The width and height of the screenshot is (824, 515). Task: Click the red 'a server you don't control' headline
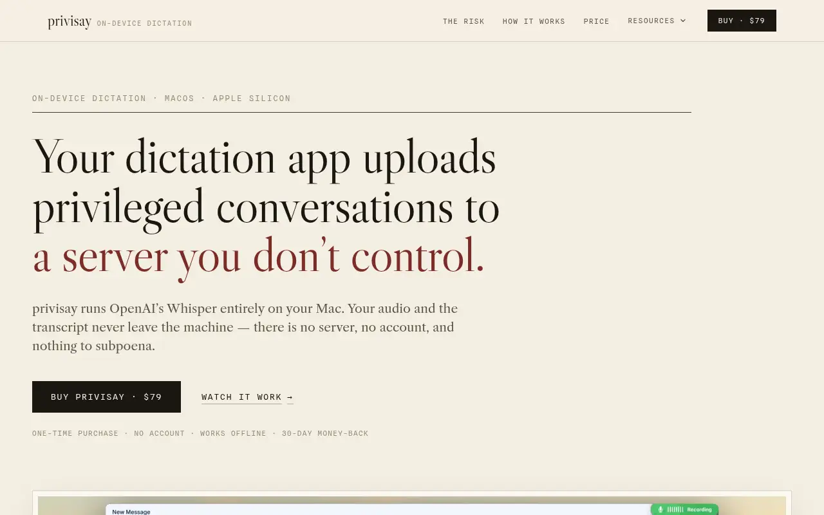coord(258,257)
